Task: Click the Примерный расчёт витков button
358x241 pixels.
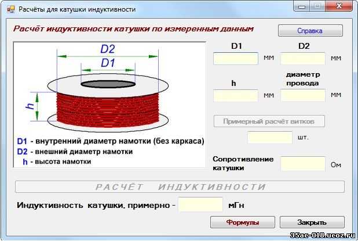Action: tap(269, 121)
